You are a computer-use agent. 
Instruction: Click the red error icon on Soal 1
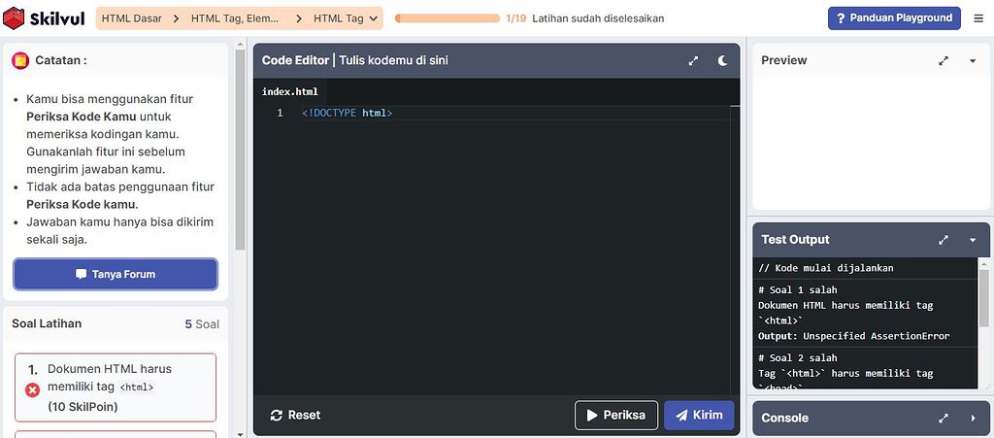pyautogui.click(x=32, y=389)
